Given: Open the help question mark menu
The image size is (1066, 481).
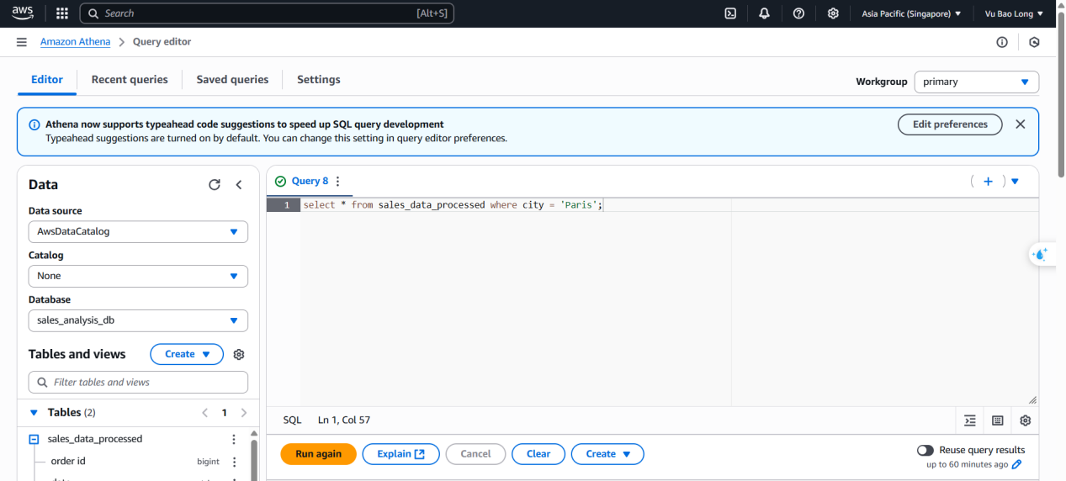Looking at the screenshot, I should coord(798,13).
